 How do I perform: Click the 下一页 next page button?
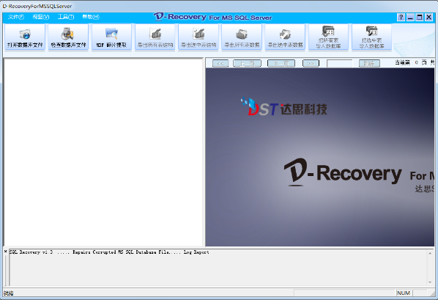pos(281,64)
